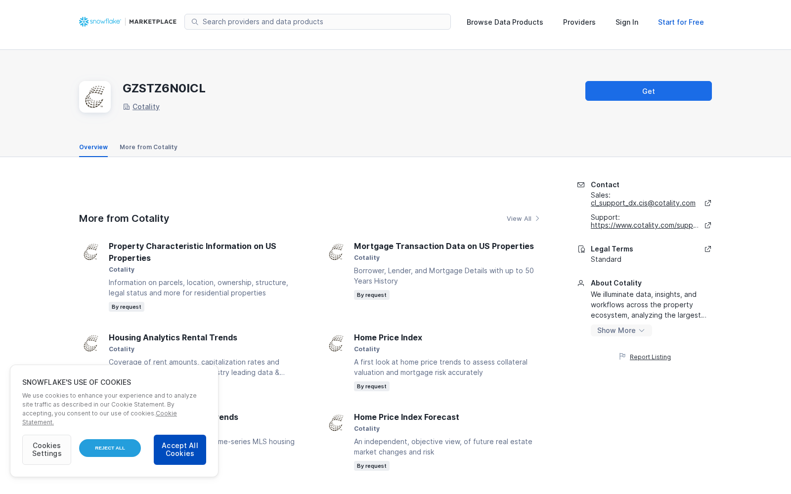The height and width of the screenshot is (494, 791).
Task: Switch to the Overview tab
Action: pyautogui.click(x=93, y=147)
